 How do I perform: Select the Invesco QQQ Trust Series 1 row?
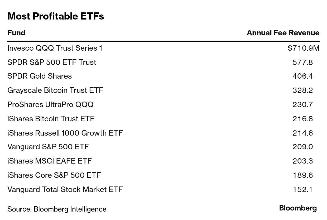pos(55,48)
